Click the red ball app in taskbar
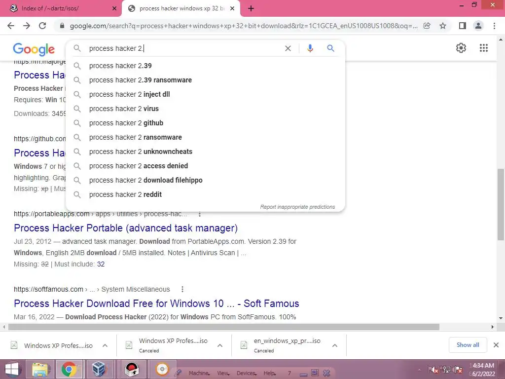Image resolution: width=505 pixels, height=379 pixels. 131,369
